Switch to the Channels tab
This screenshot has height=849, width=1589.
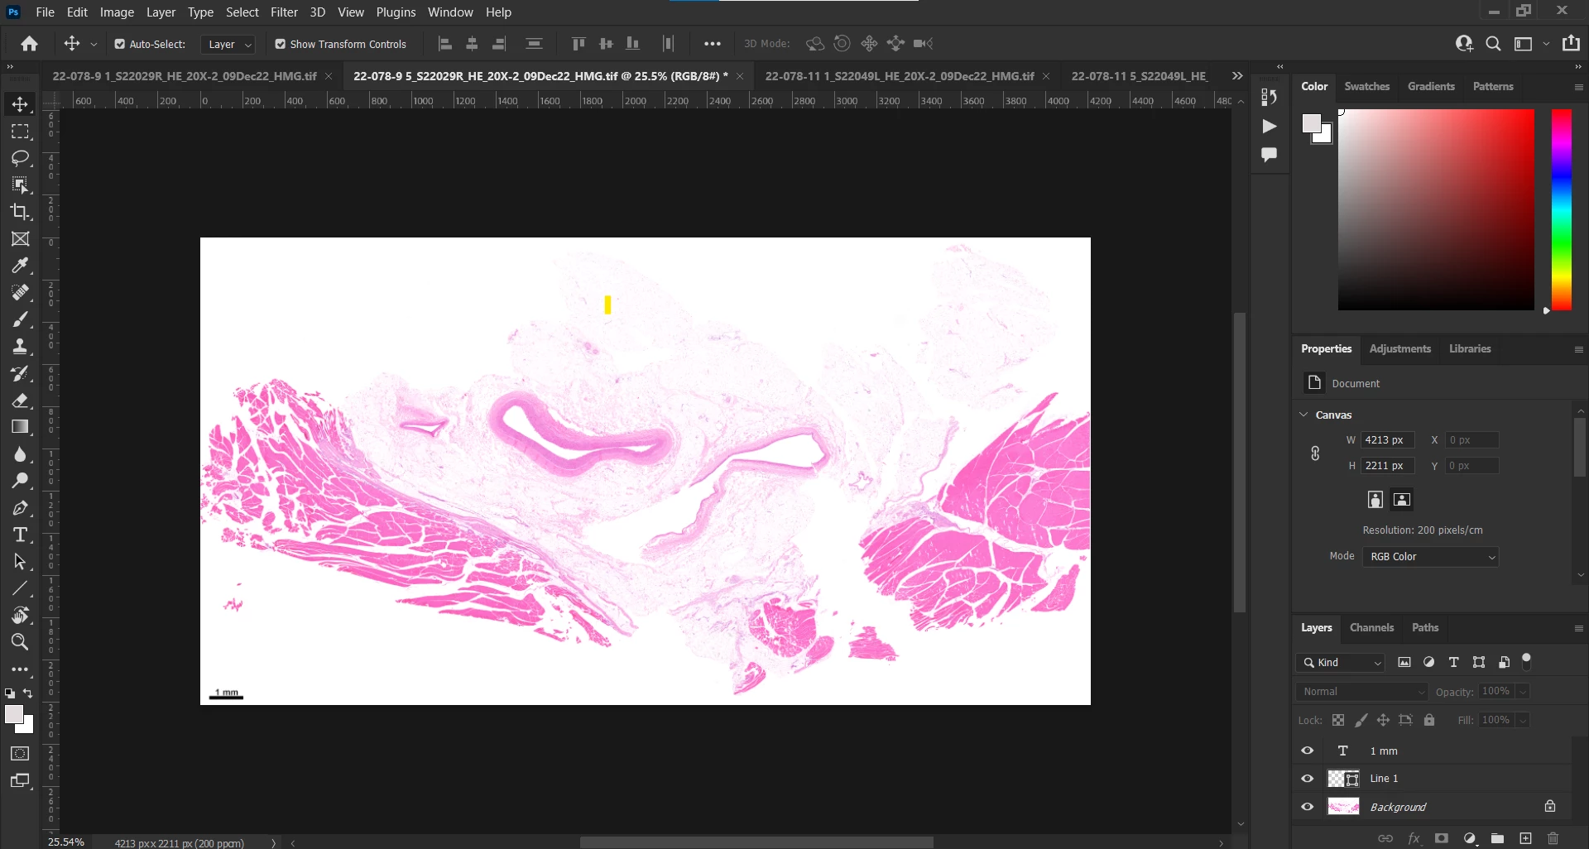click(1371, 627)
